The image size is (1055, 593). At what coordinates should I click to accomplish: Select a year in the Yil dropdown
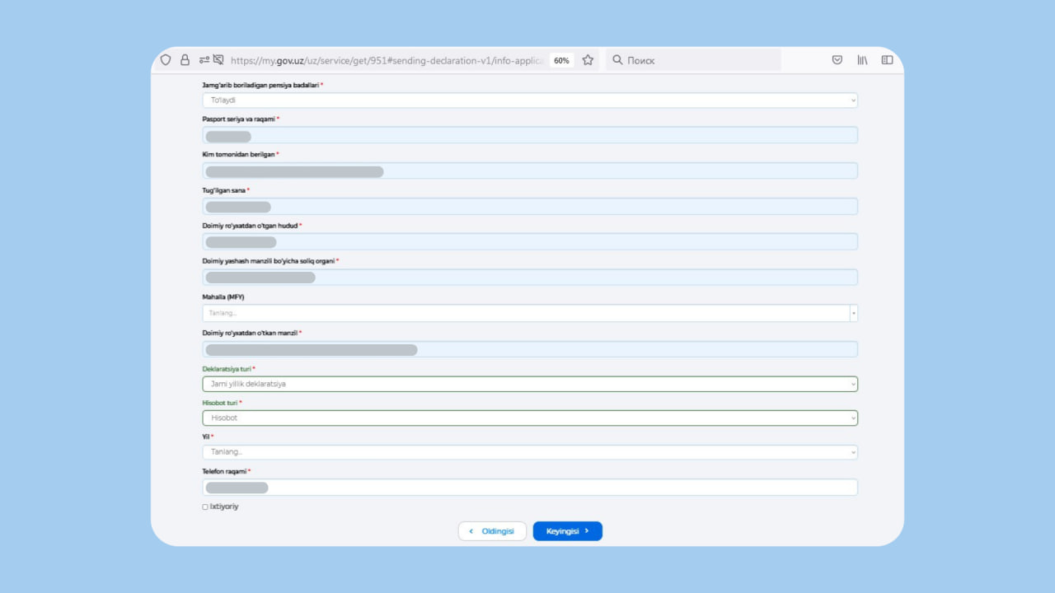(529, 452)
